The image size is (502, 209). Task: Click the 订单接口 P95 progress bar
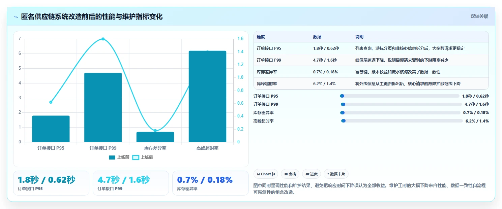(400, 96)
